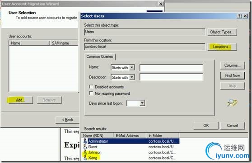This screenshot has height=163, width=252.
Task: Expand the Days since last logon dropdown
Action: (x=142, y=103)
